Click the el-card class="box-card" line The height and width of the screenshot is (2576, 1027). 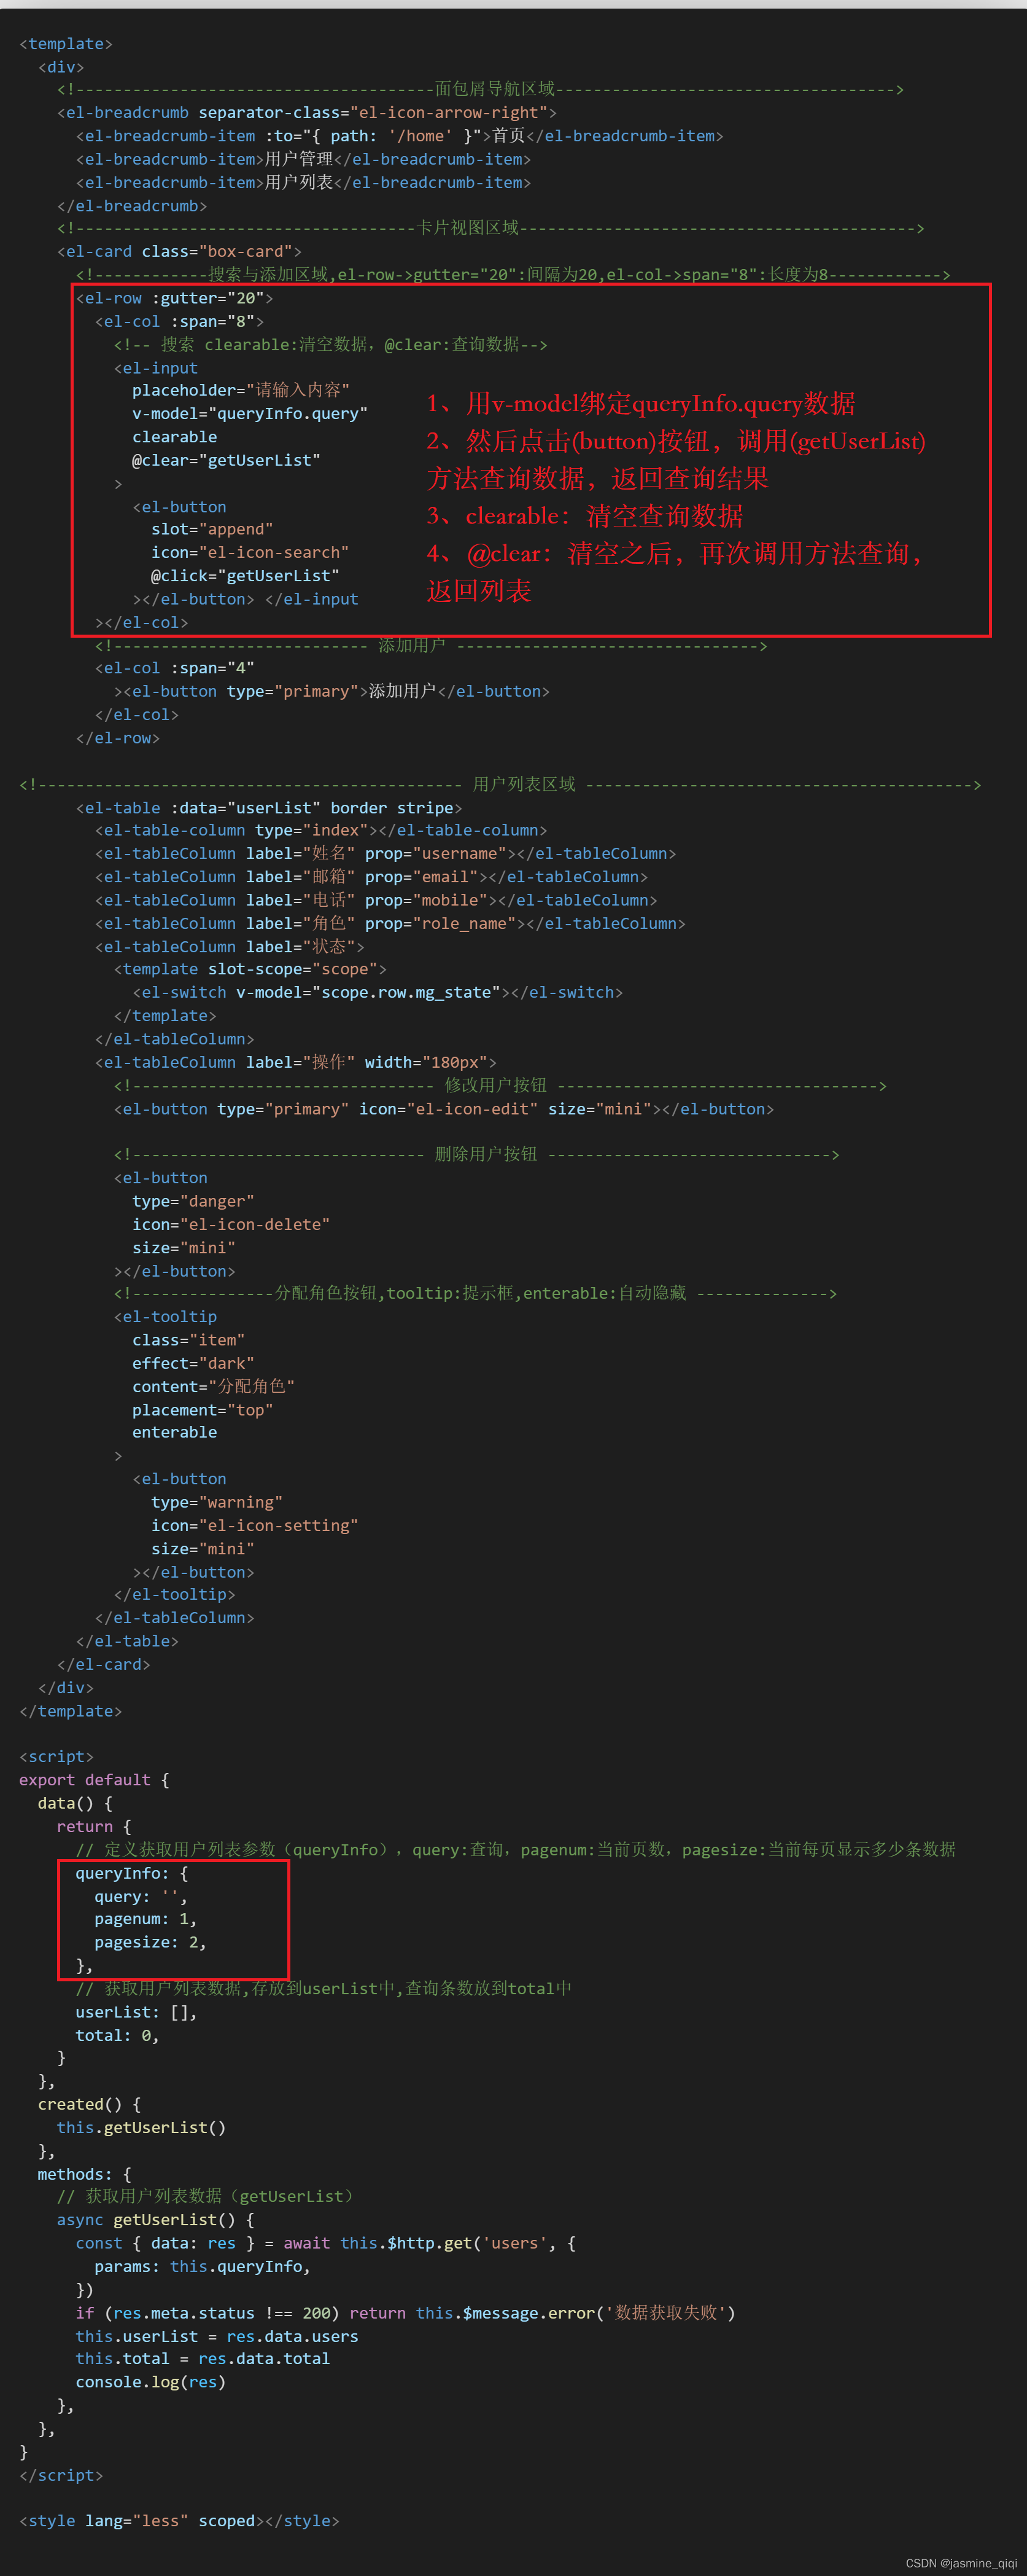179,252
